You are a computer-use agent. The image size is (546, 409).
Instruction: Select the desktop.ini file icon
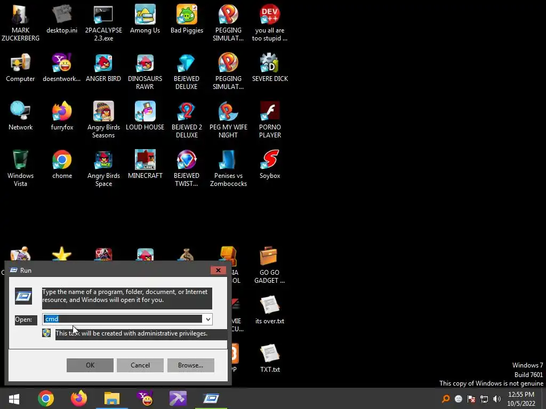click(62, 19)
